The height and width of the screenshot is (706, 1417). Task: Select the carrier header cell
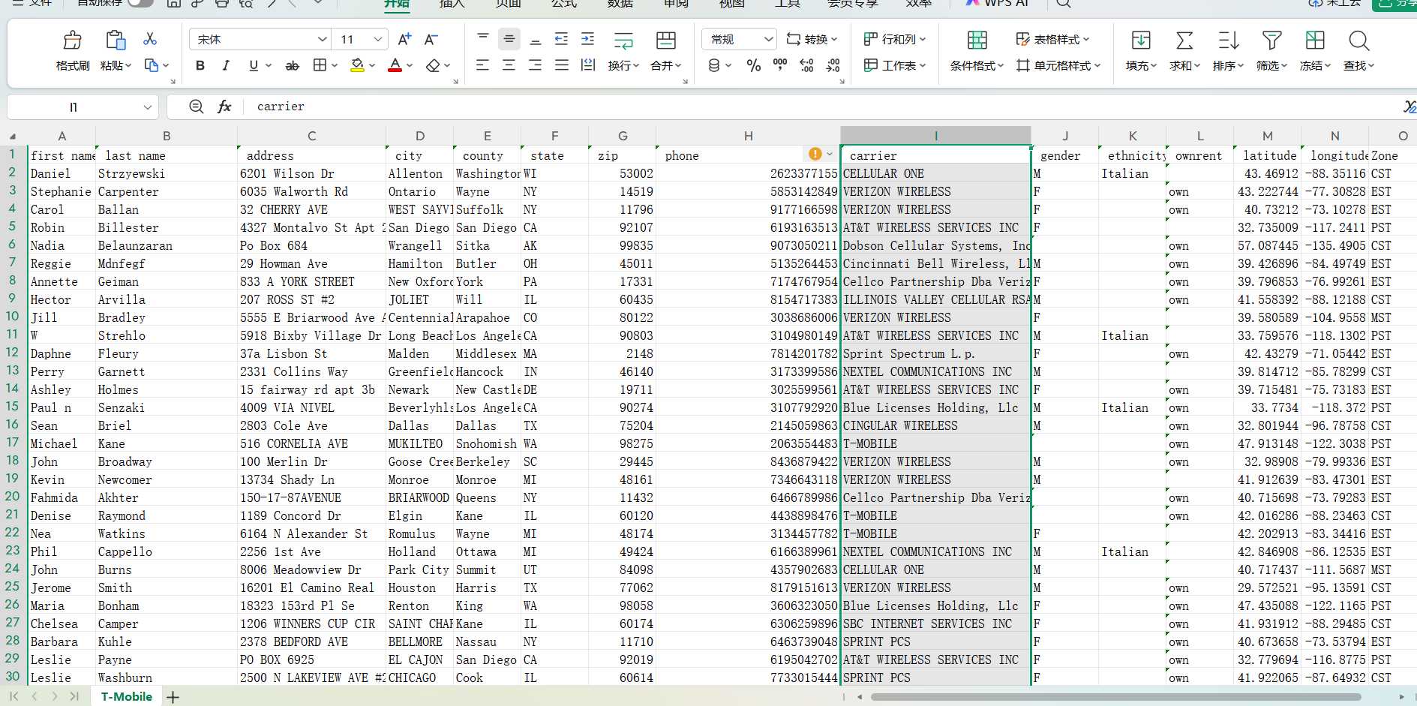[x=936, y=155]
